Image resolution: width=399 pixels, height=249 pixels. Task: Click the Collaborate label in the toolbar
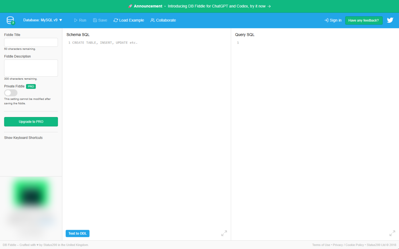(x=166, y=20)
